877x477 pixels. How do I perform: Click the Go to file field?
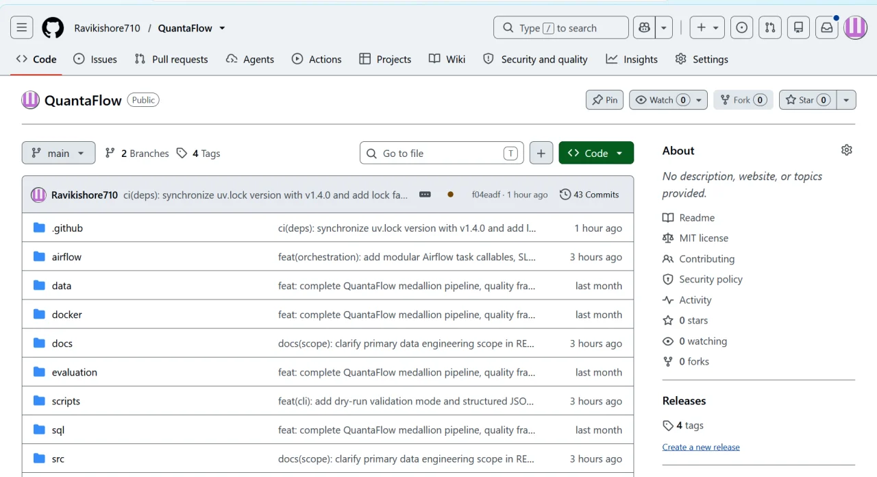click(442, 153)
